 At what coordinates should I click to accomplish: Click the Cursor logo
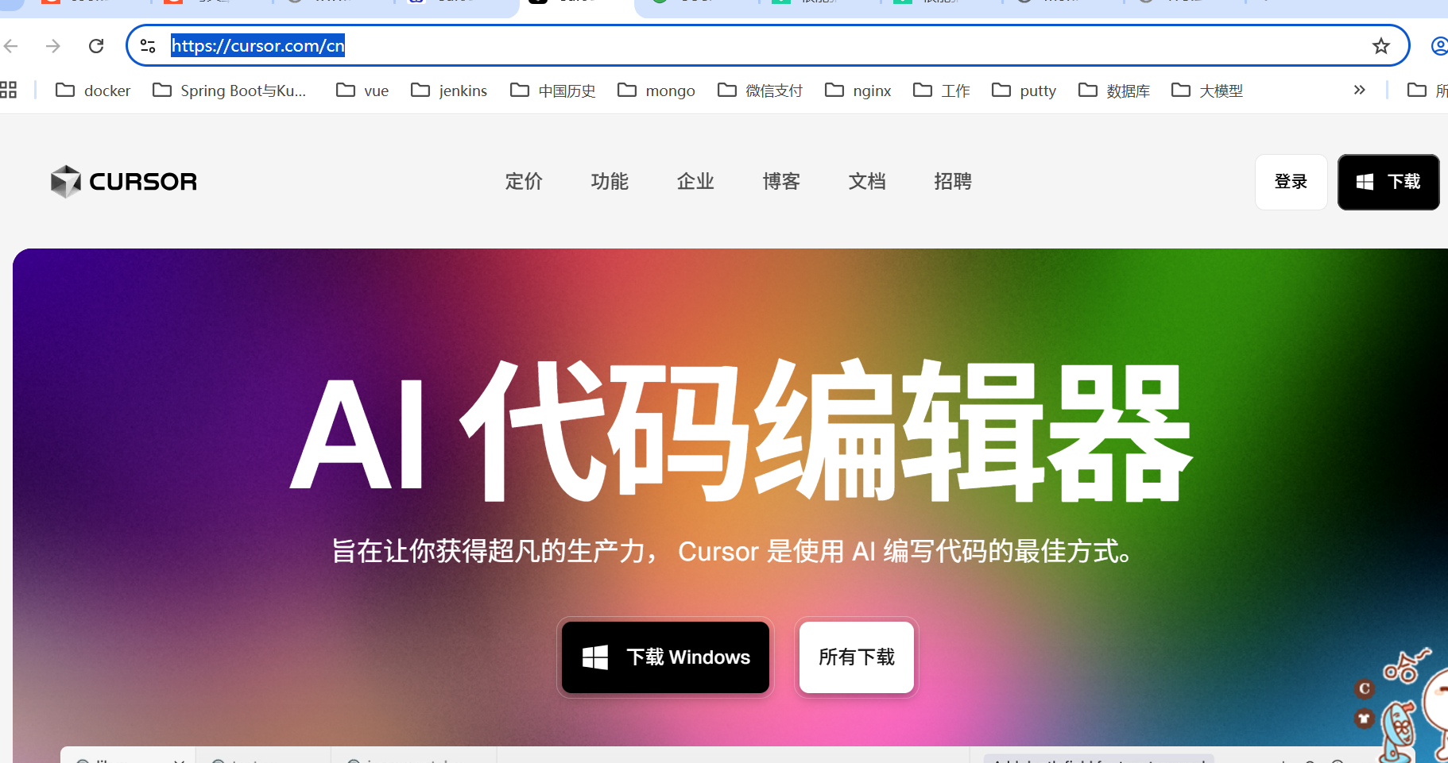124,182
